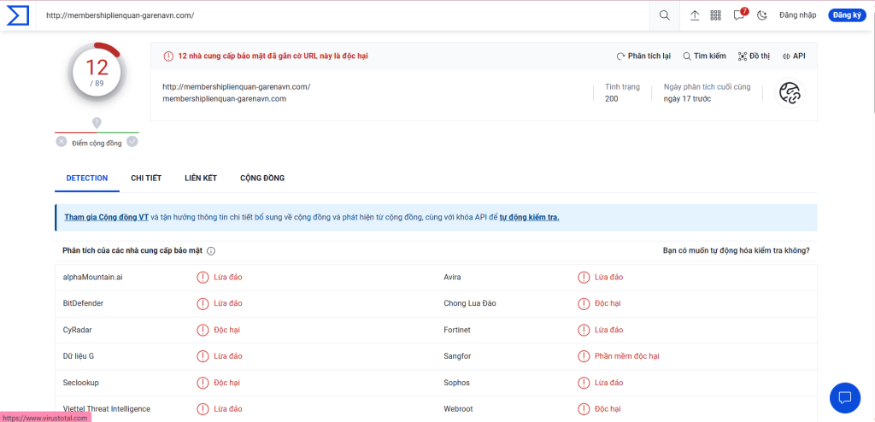
Task: Click ngày 17 trước last analysis date
Action: (687, 99)
